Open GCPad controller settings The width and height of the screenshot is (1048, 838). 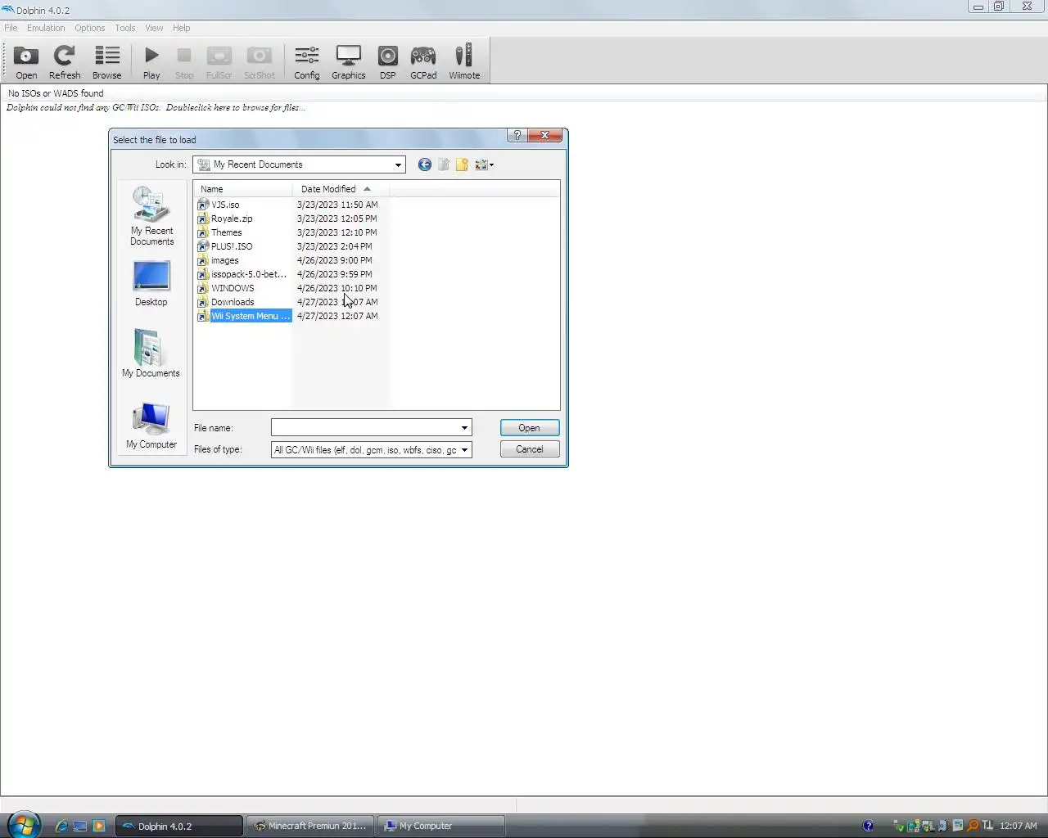(x=423, y=62)
